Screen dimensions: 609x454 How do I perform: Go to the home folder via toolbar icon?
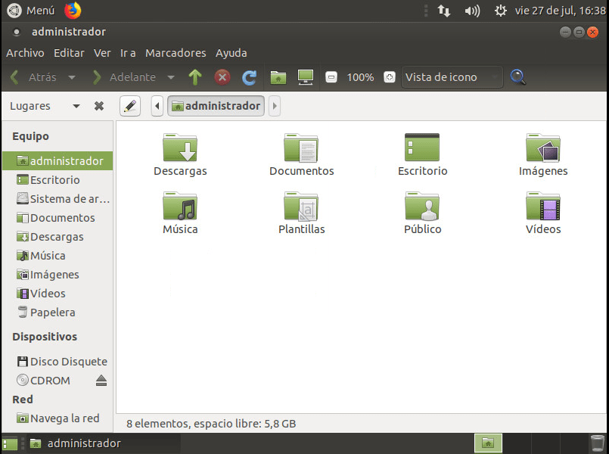278,76
